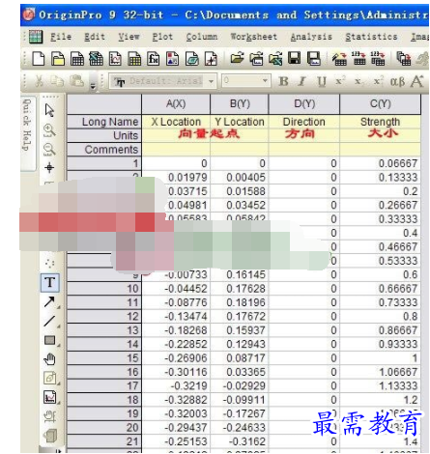Click the Open Template icon
This screenshot has height=454, width=430.
[256, 59]
